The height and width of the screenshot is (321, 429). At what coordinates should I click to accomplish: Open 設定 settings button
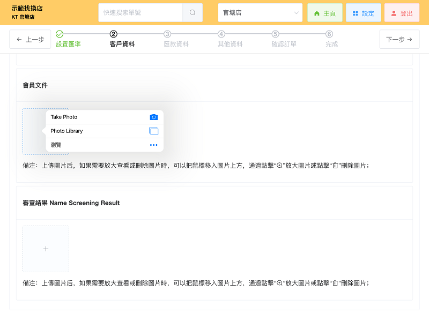tap(363, 13)
